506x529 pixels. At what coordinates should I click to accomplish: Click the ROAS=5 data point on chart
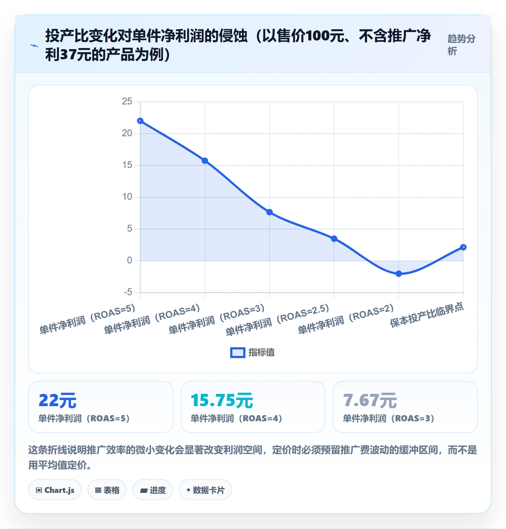140,121
